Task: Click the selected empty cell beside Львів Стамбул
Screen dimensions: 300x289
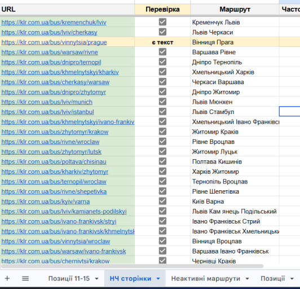Action: tap(290, 111)
